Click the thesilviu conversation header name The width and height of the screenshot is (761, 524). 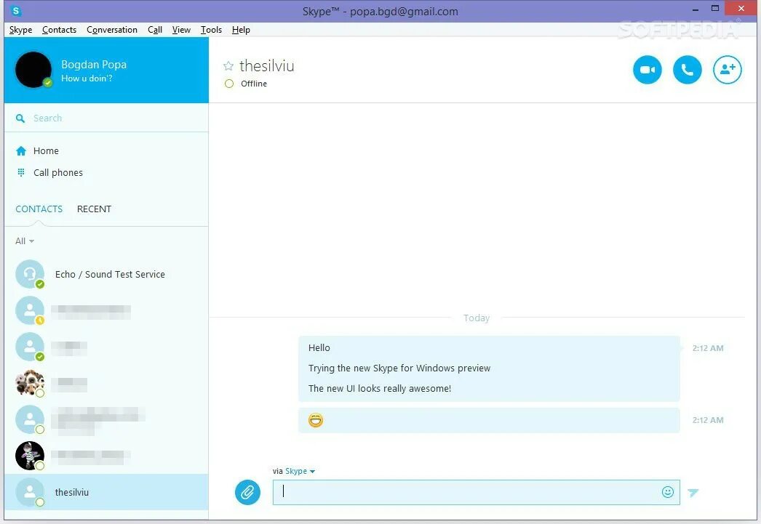click(267, 65)
